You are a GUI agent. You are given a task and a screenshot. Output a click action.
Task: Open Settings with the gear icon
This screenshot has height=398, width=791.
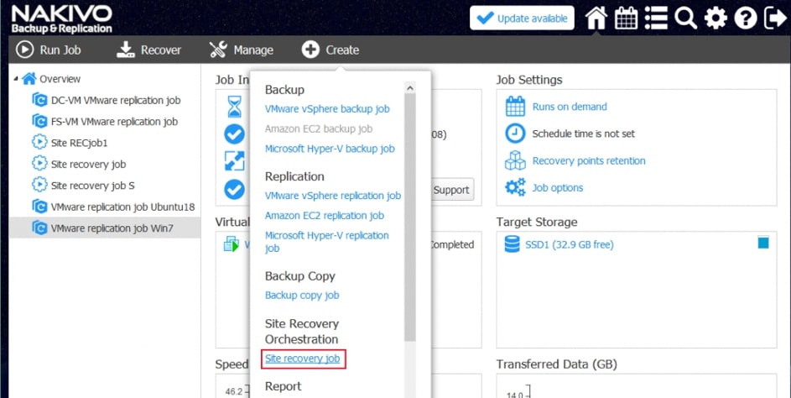[715, 18]
